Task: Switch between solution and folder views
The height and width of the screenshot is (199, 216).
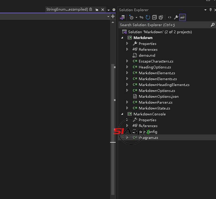Action: 122,17
